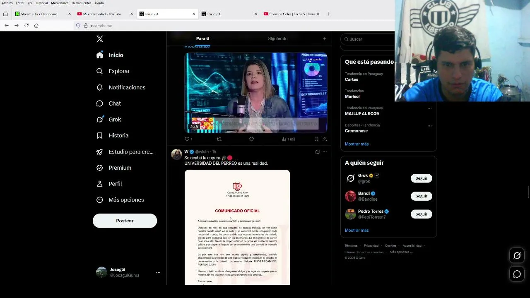Open Más opciones circle icon
This screenshot has width=530, height=298.
click(x=99, y=200)
